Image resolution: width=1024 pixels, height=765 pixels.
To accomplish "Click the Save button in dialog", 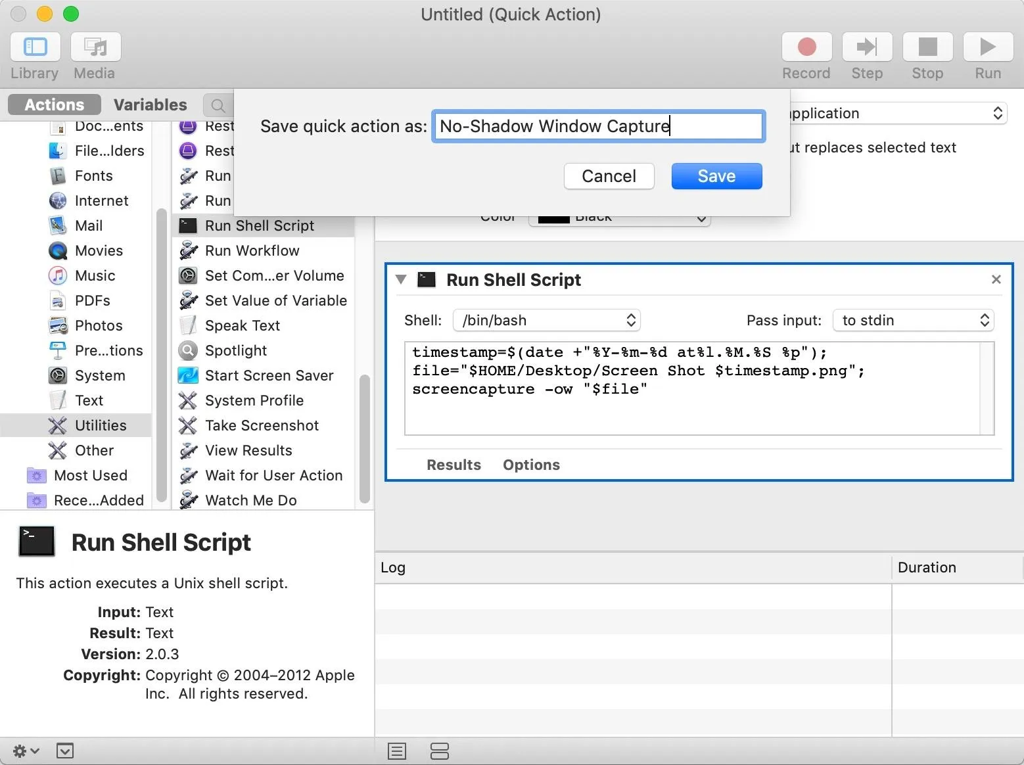I will pos(716,176).
